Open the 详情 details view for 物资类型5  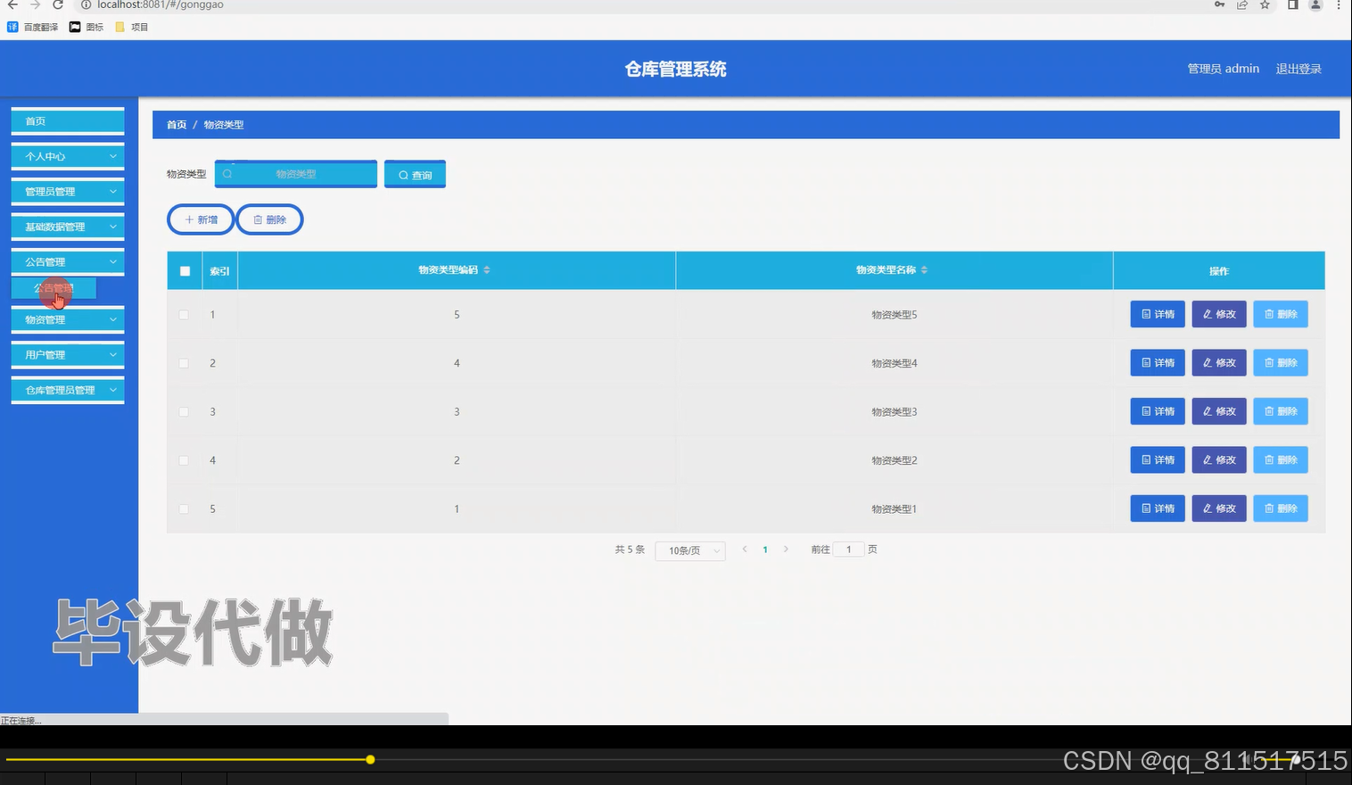[1157, 314]
